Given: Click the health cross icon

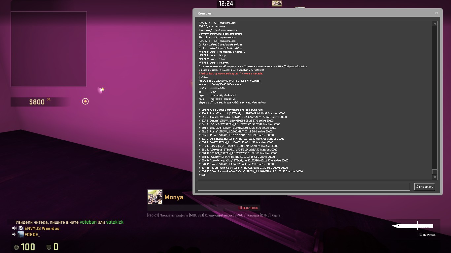Looking at the screenshot, I should click(16, 247).
